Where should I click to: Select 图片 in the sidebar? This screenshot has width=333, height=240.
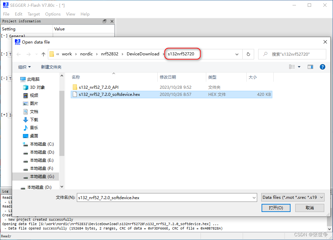pos(34,103)
